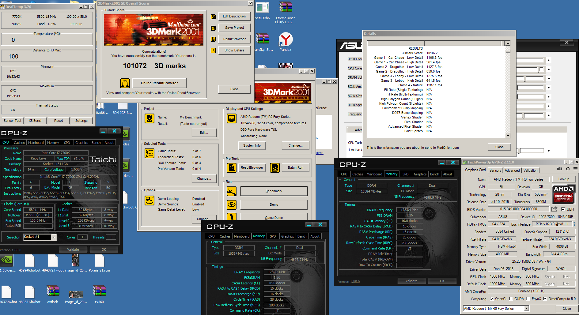The width and height of the screenshot is (579, 315).
Task: Click the Batch Run icon in Pro Tools
Action: click(275, 167)
